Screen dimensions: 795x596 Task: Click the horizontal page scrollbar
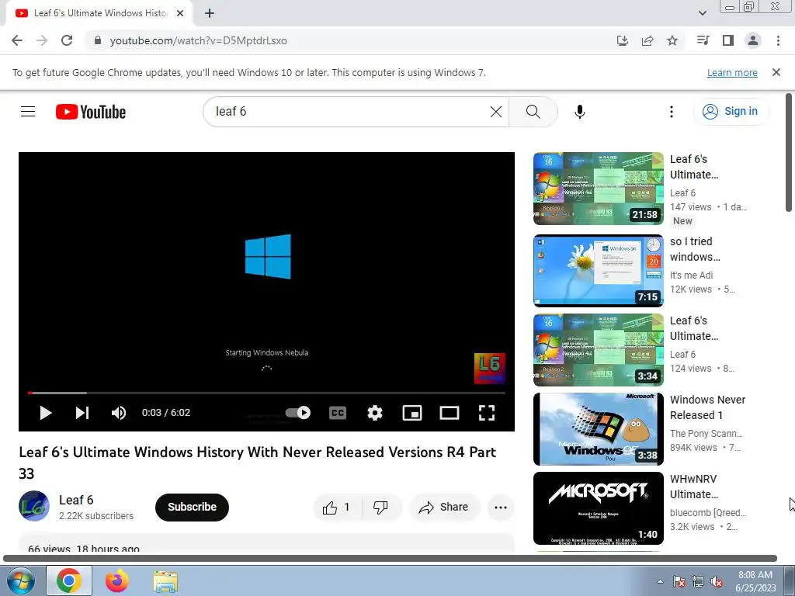pos(390,559)
